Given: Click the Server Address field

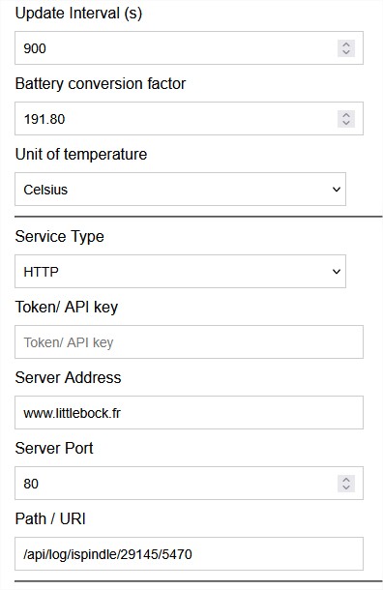Looking at the screenshot, I should pos(189,412).
